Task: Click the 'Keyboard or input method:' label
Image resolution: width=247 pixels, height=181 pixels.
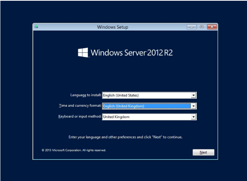Action: click(x=80, y=117)
